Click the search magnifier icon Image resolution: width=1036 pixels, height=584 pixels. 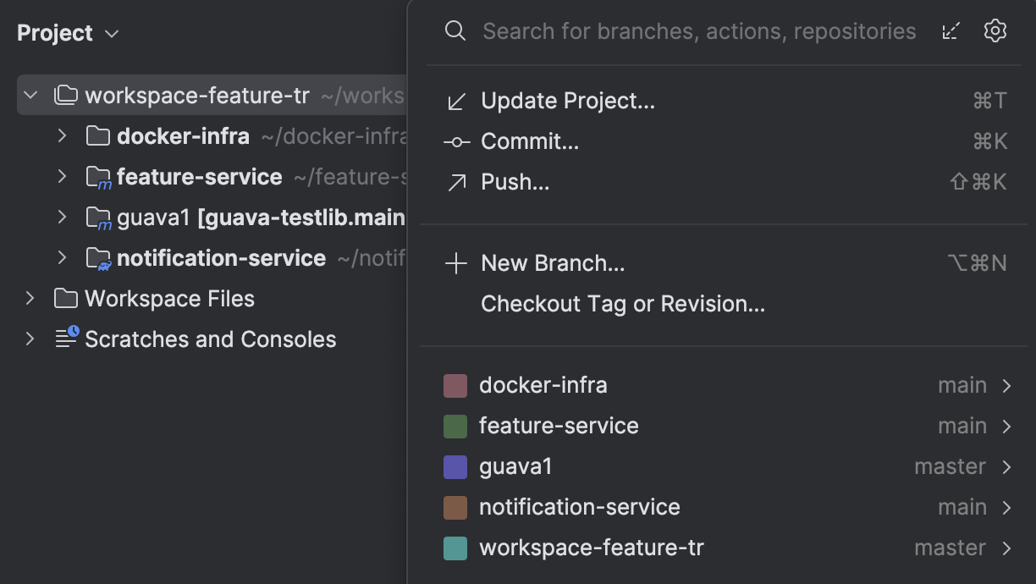coord(455,30)
